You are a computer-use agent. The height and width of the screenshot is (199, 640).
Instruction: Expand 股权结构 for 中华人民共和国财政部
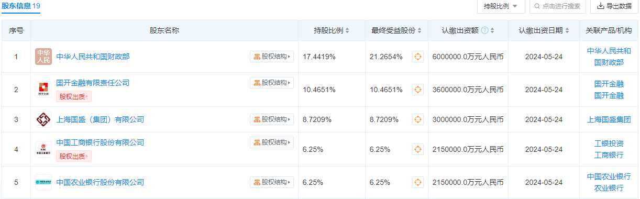click(271, 57)
